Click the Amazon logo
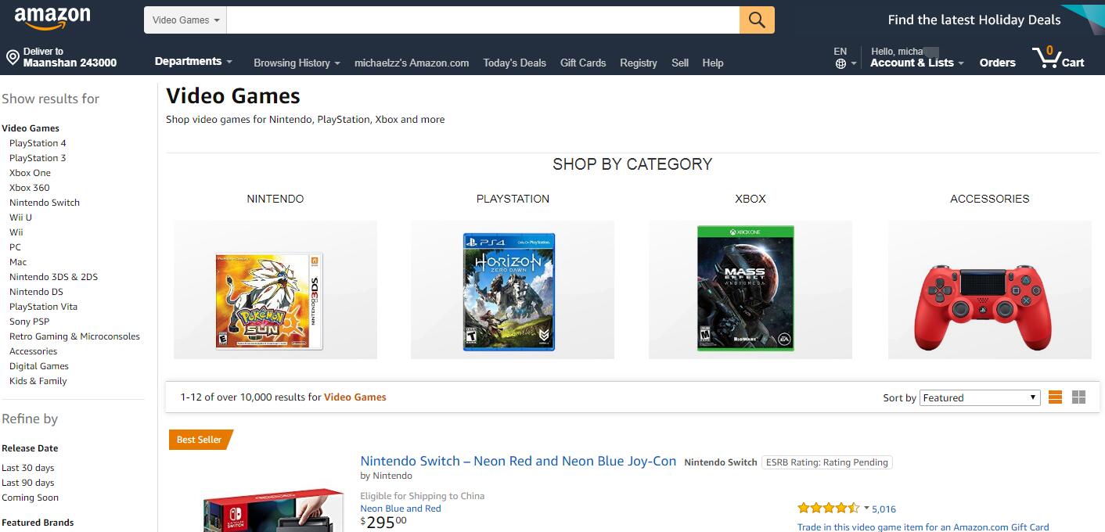This screenshot has height=532, width=1105. [x=52, y=17]
